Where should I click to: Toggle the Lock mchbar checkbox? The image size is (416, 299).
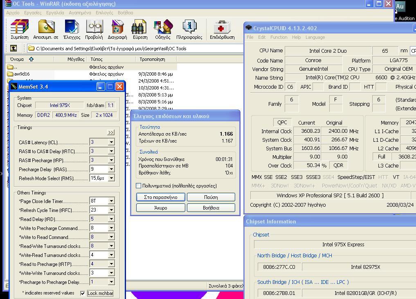tap(83, 293)
